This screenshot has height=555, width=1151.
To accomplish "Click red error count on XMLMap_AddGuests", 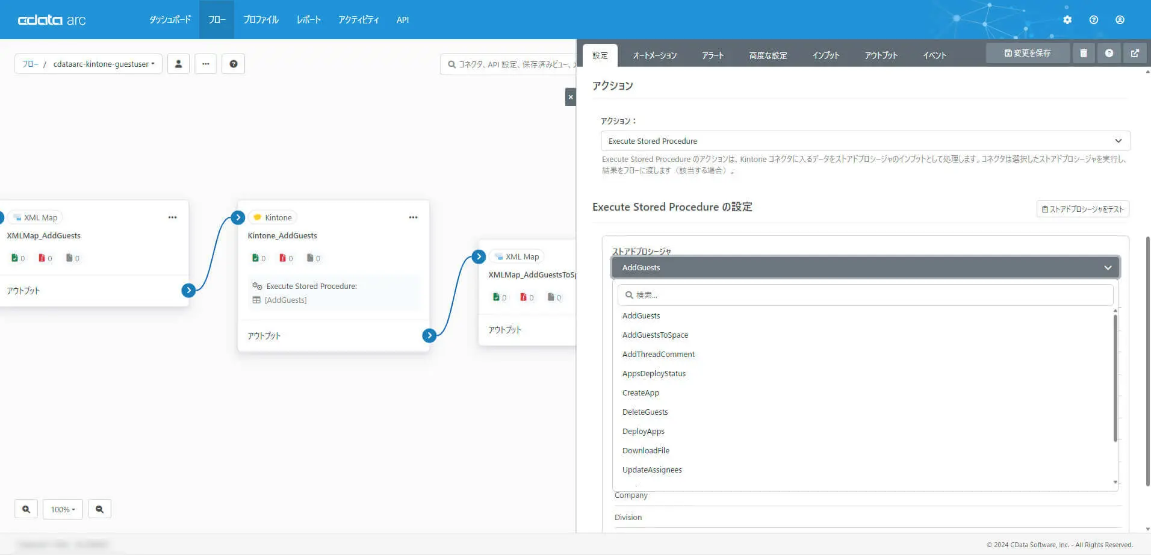I will coord(45,258).
